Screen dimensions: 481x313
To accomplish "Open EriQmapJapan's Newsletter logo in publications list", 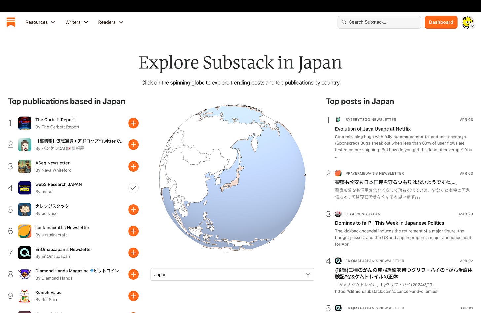I will tap(25, 253).
